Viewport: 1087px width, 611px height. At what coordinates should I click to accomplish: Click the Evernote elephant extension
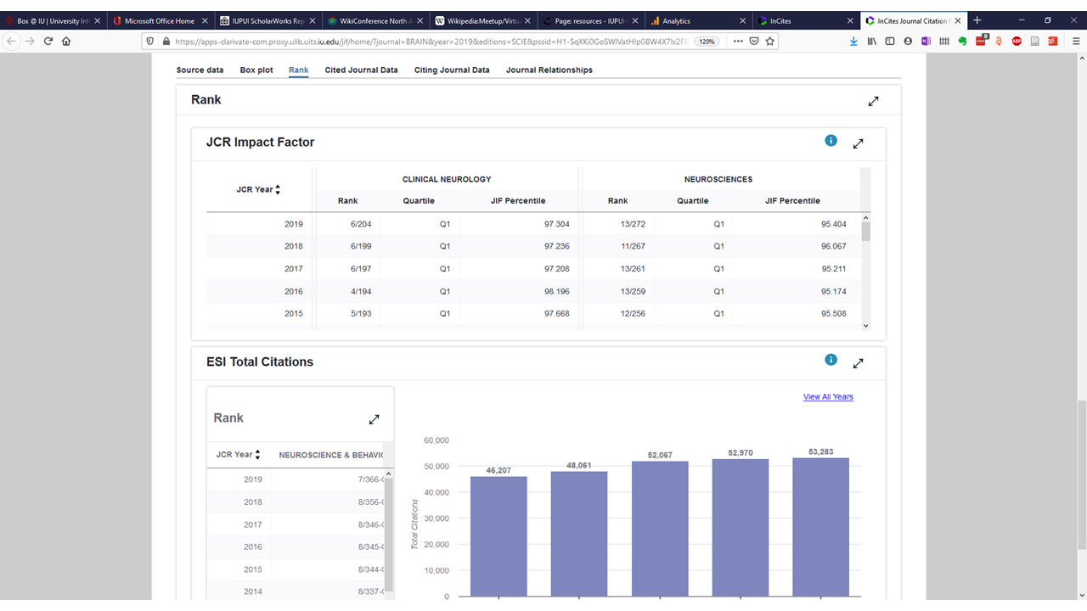click(962, 41)
